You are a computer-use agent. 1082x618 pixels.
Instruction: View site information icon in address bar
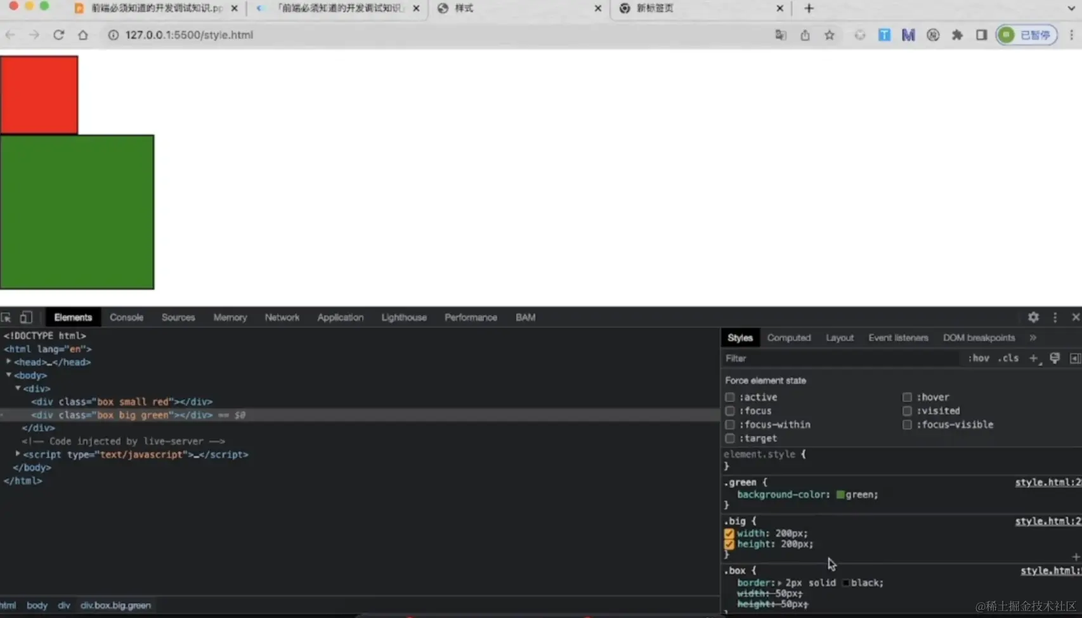113,35
